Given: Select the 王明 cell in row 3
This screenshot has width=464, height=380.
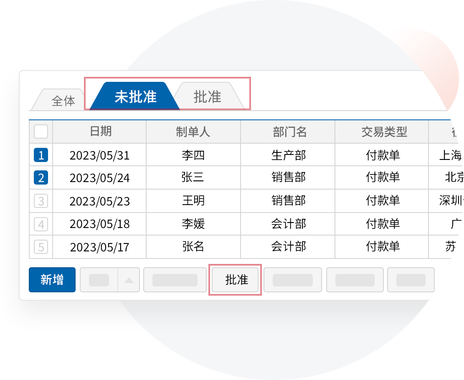Looking at the screenshot, I should click(x=193, y=201).
